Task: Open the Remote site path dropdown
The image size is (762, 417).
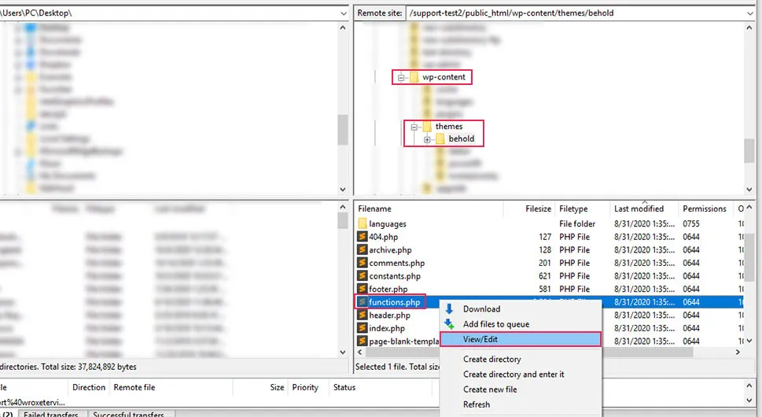Action: [753, 13]
